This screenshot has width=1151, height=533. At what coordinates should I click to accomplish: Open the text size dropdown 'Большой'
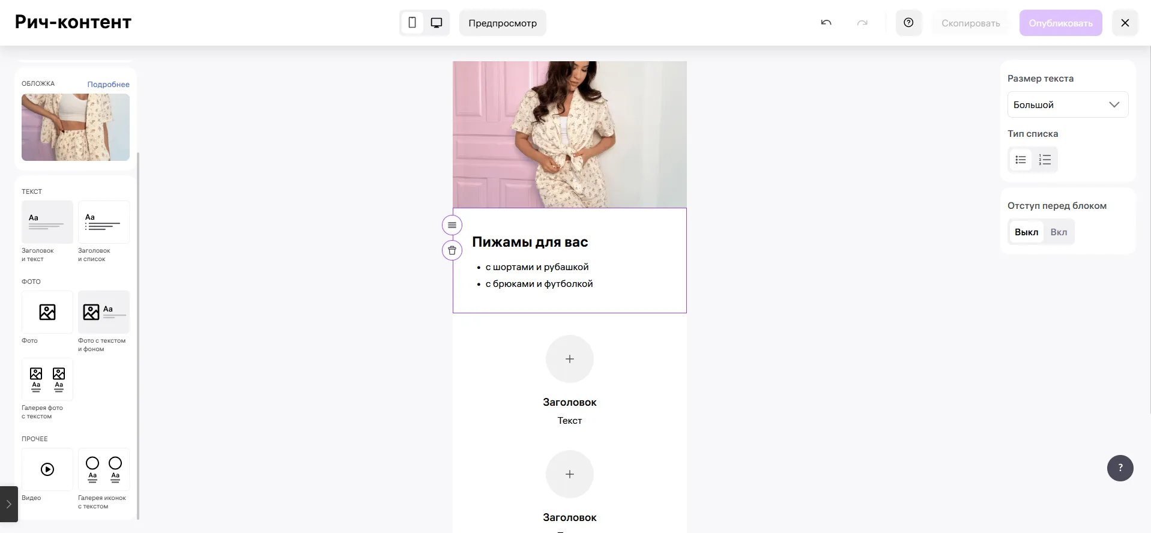[1068, 104]
